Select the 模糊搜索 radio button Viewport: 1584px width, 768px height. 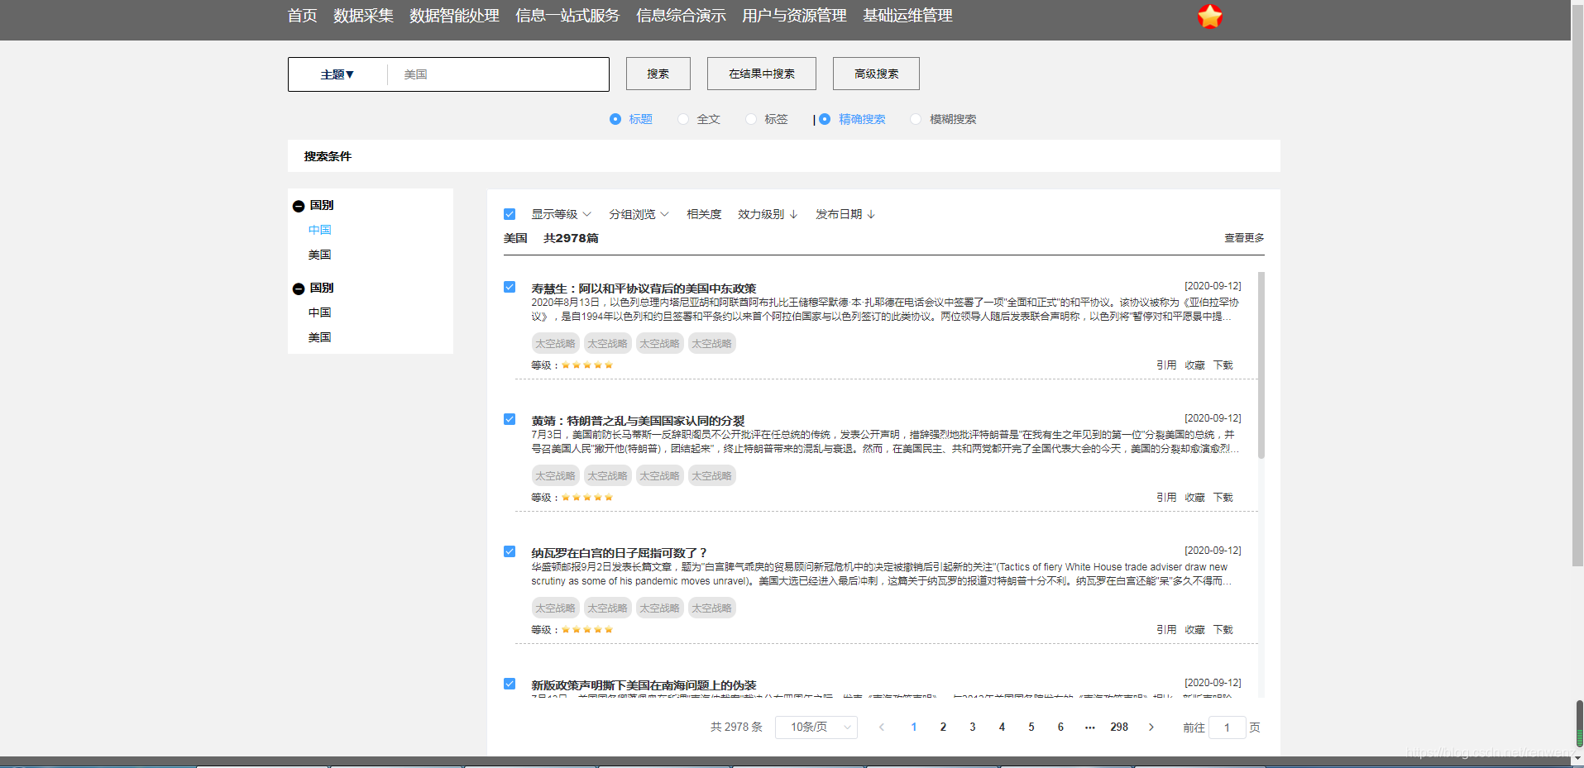916,119
